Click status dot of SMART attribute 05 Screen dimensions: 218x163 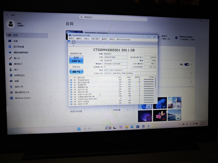(71, 82)
